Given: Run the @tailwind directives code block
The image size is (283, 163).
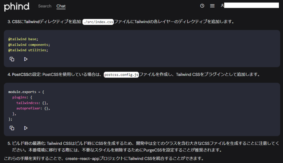Looking at the screenshot, I should click(x=26, y=59).
